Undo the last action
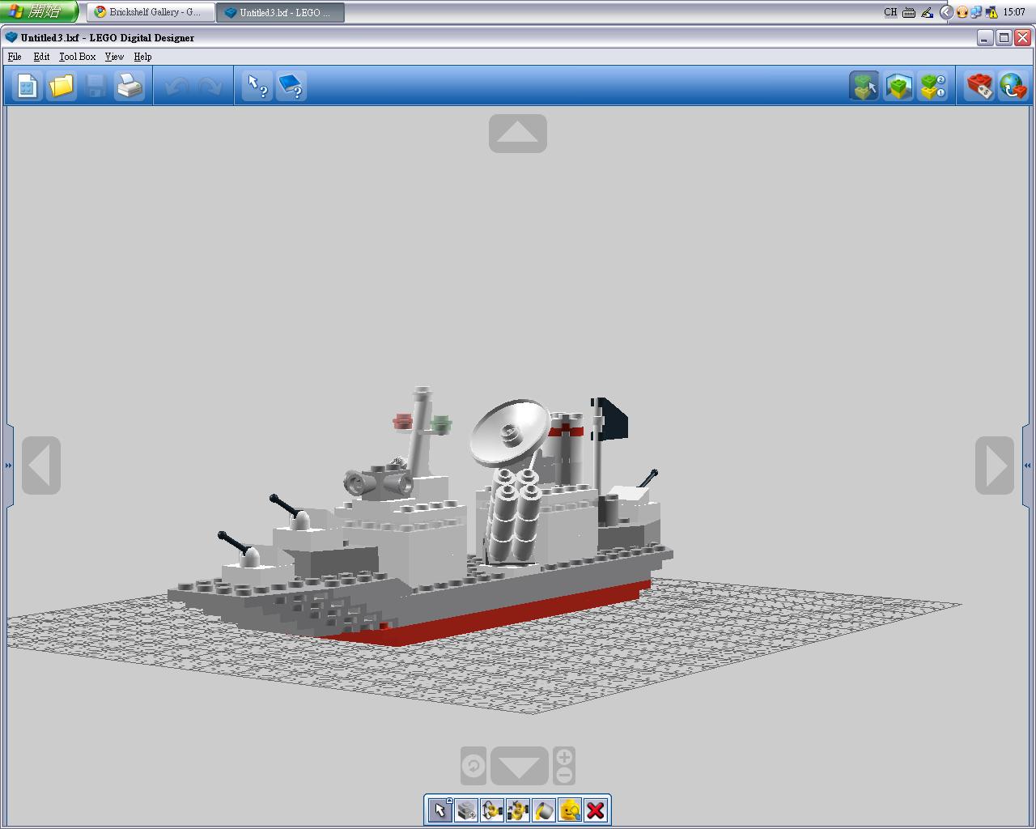 (x=176, y=86)
